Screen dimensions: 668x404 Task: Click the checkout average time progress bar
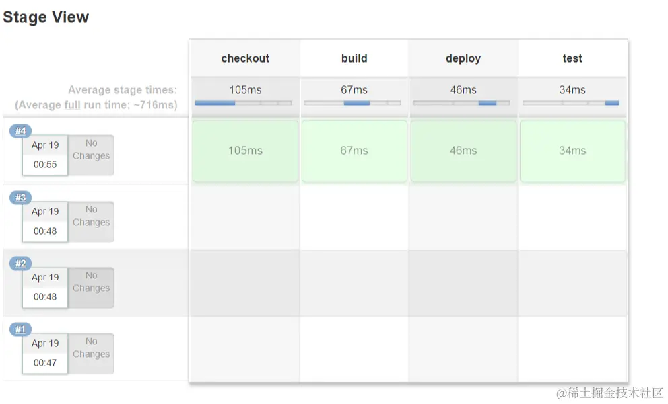pos(243,103)
